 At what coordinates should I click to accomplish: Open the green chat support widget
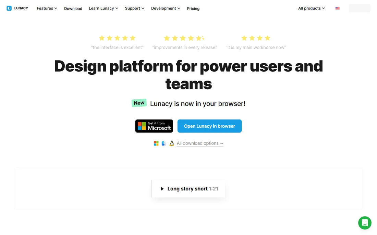click(x=365, y=223)
